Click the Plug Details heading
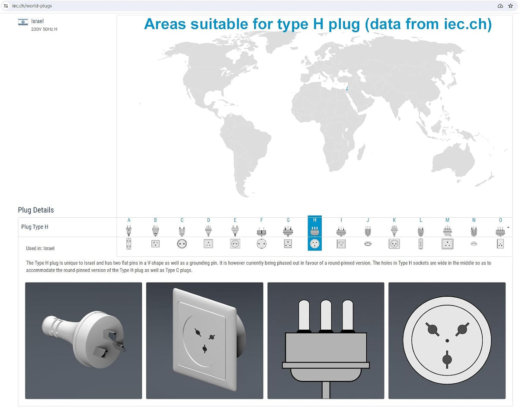 [36, 210]
